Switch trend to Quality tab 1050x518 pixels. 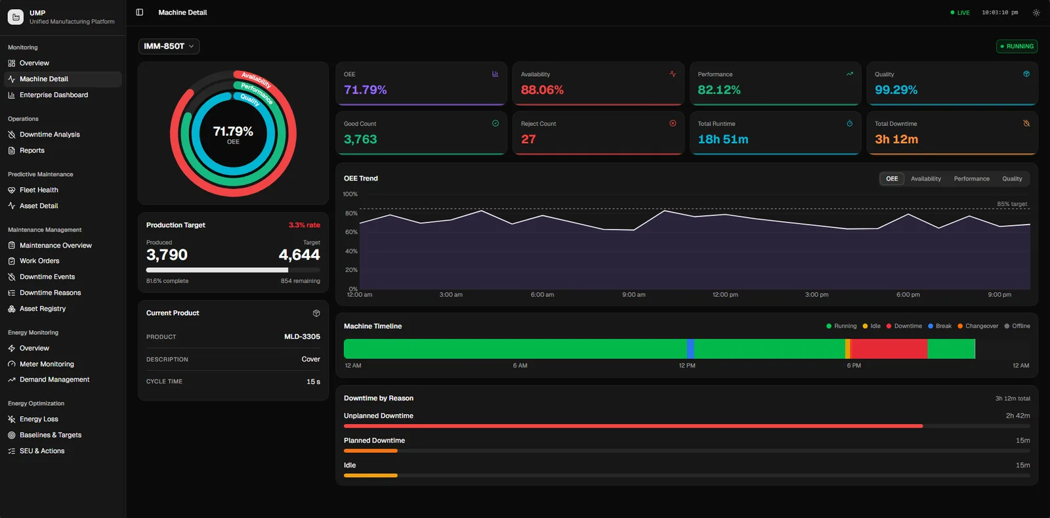point(1012,179)
